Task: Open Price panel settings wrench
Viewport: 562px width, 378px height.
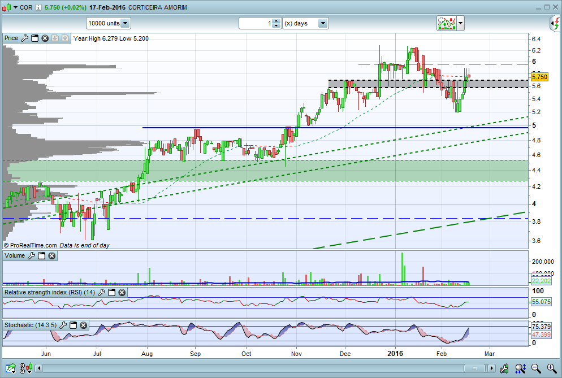Action: [x=24, y=38]
